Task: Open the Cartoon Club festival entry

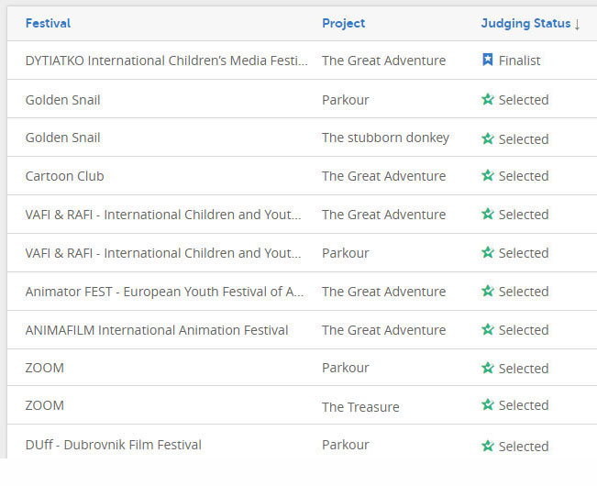Action: (65, 176)
